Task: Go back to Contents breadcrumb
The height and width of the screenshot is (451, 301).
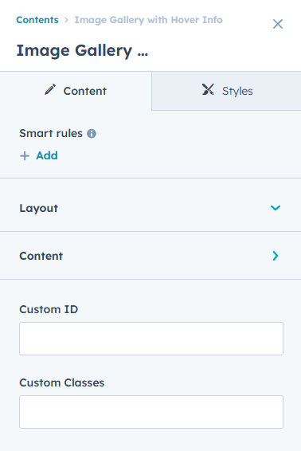Action: (x=37, y=20)
